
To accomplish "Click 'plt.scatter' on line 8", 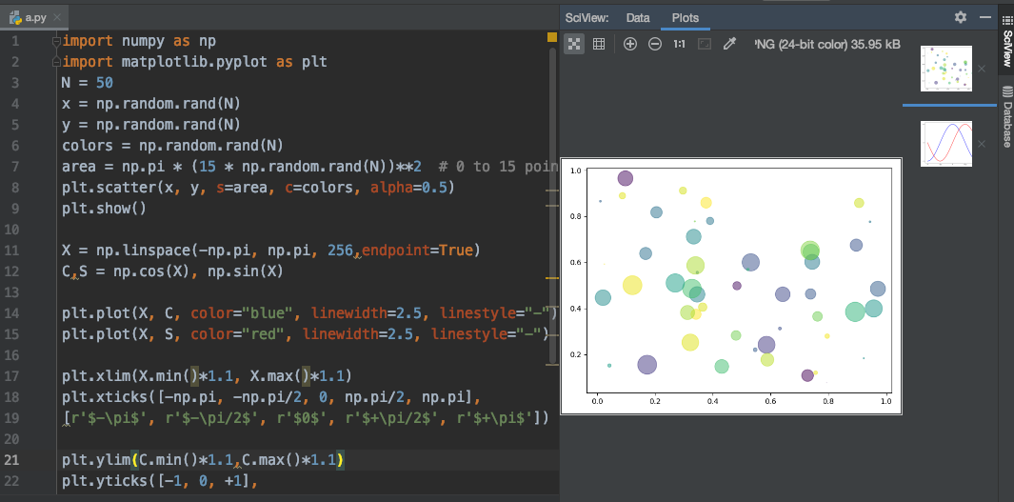I will 109,188.
